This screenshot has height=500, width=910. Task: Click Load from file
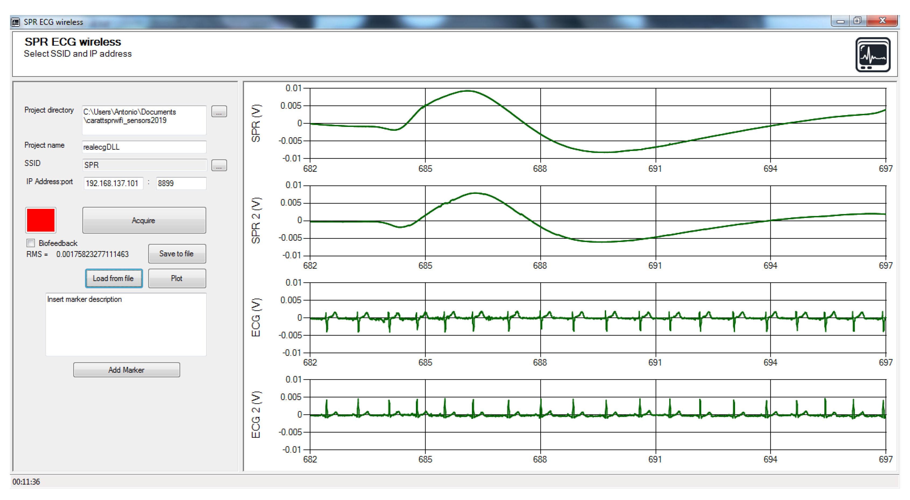pos(114,278)
